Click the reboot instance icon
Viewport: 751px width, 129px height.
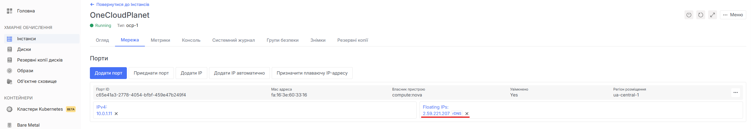coord(700,15)
